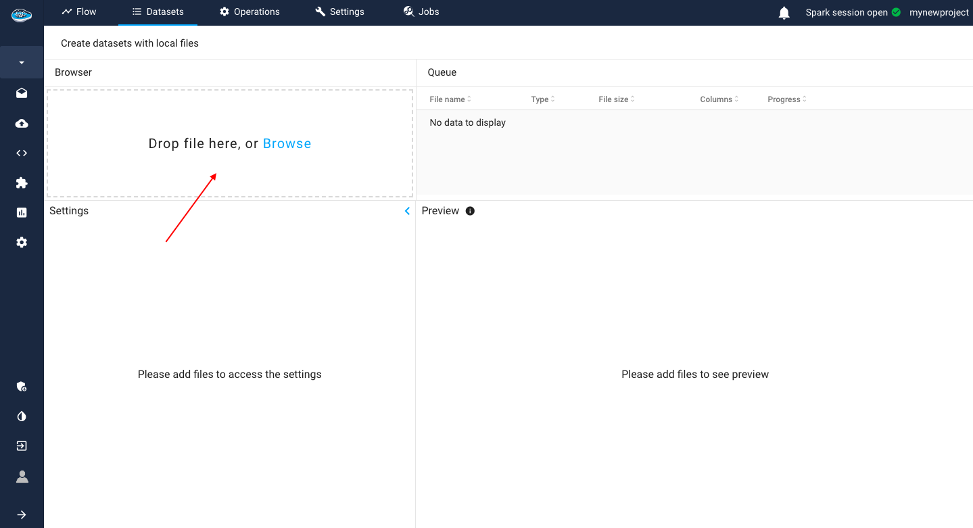This screenshot has height=528, width=973.
Task: Open the gear settings sidebar icon
Action: point(22,242)
